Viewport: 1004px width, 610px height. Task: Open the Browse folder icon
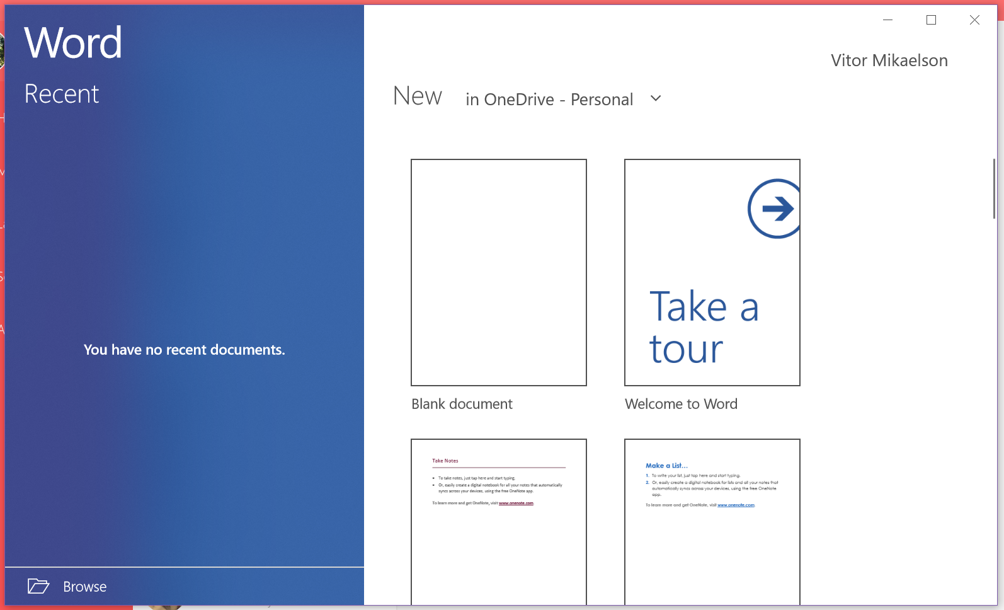(38, 586)
